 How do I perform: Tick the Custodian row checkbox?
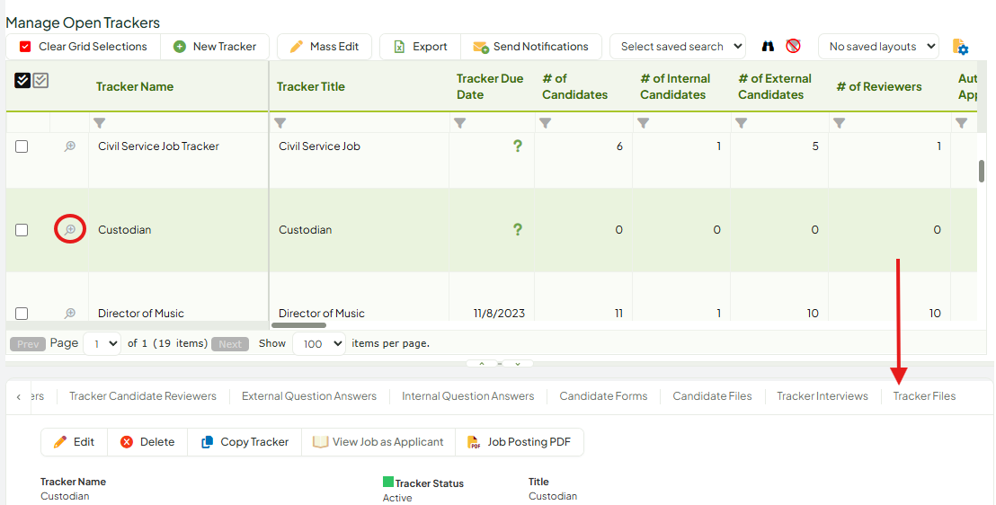(x=22, y=229)
